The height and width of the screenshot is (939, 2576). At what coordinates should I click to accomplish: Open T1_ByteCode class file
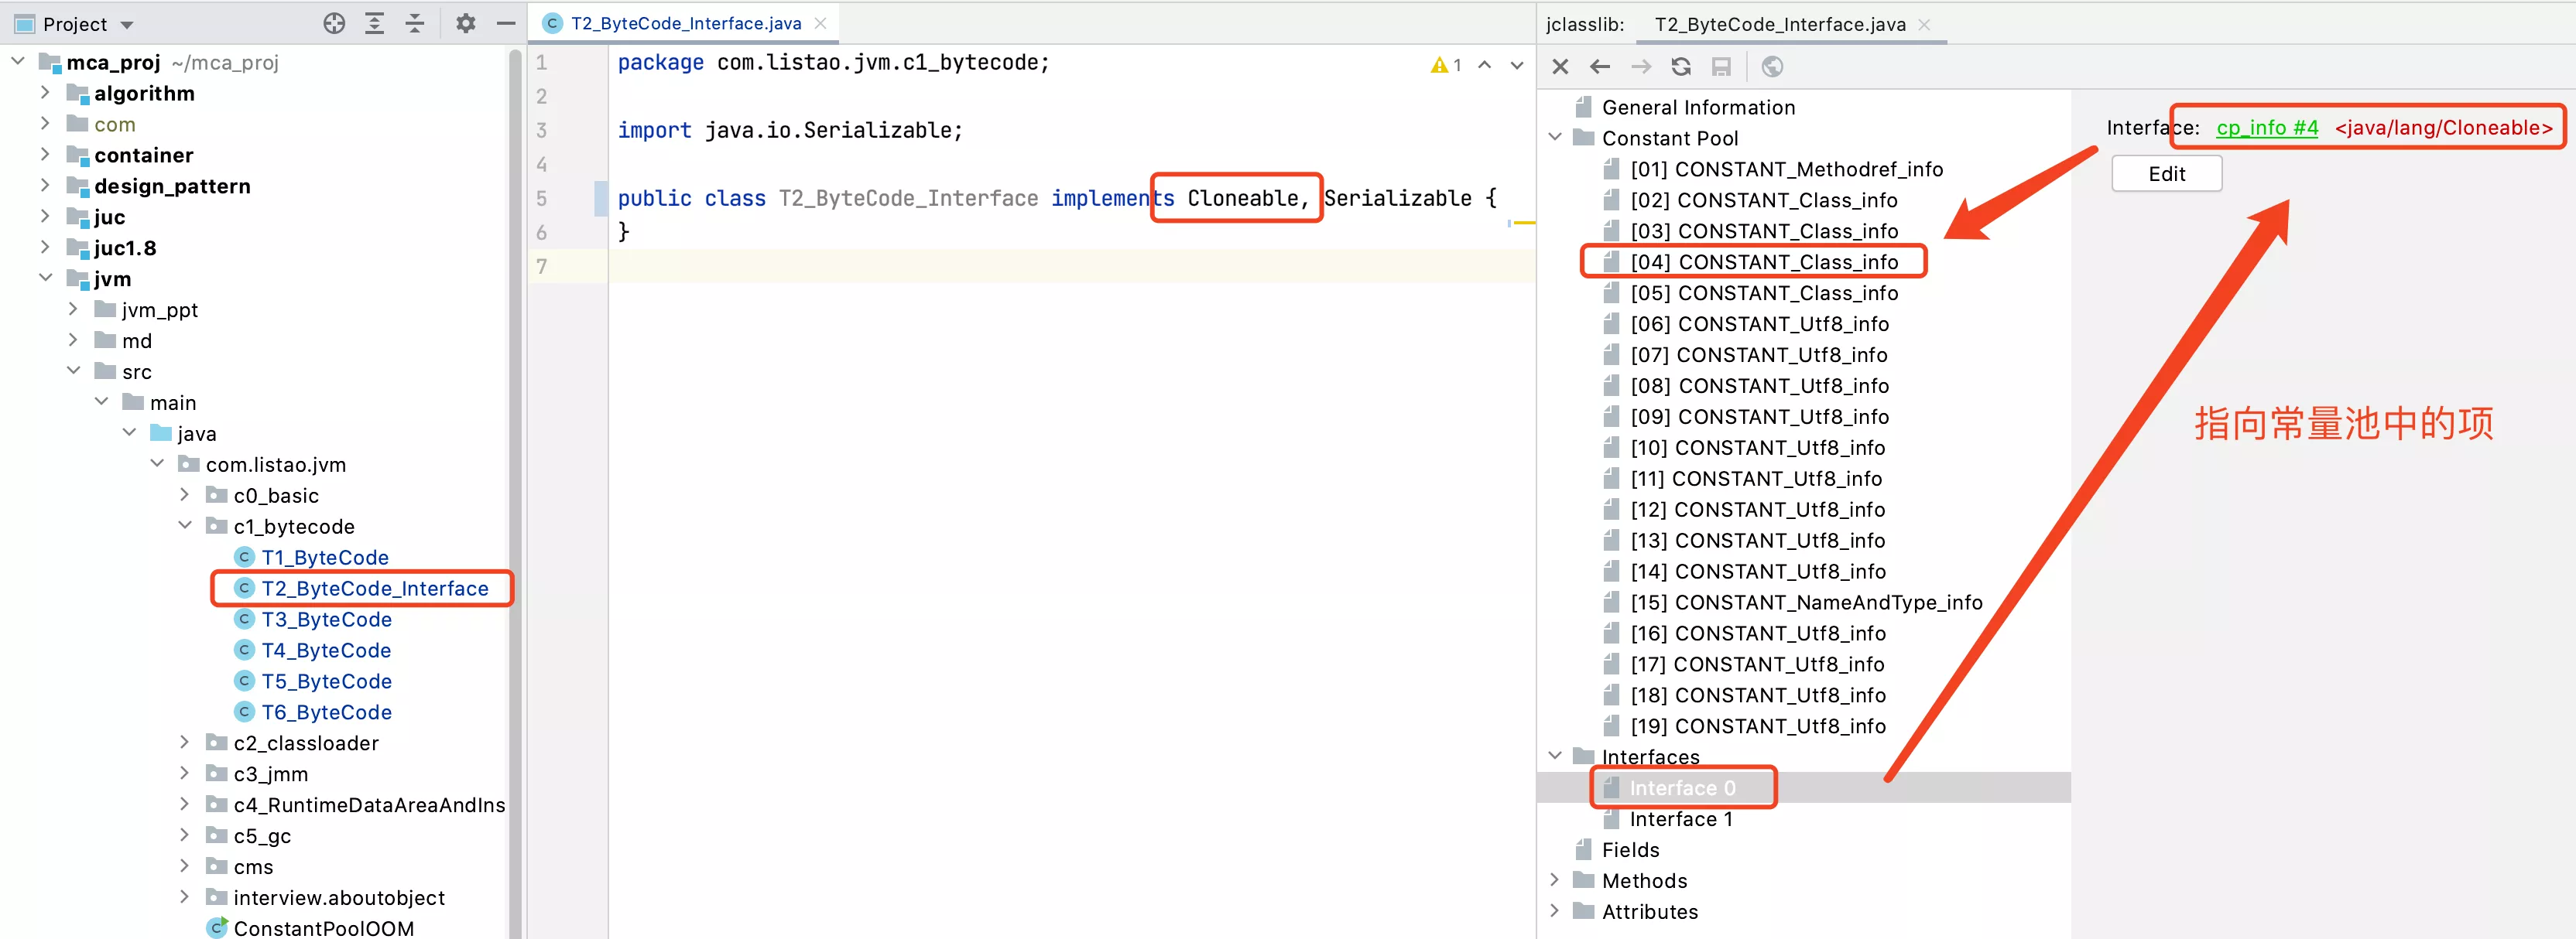[x=325, y=558]
